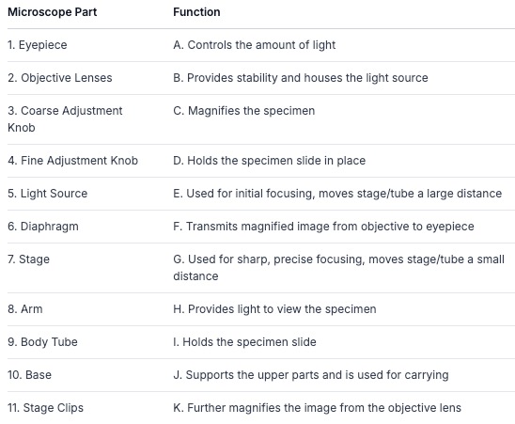Select function I Holds the specimen slide
This screenshot has width=515, height=424.
(x=244, y=342)
